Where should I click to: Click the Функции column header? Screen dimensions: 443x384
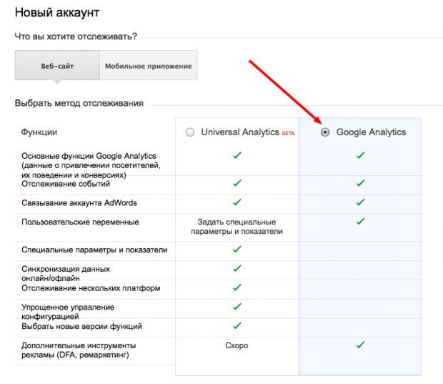[x=39, y=132]
